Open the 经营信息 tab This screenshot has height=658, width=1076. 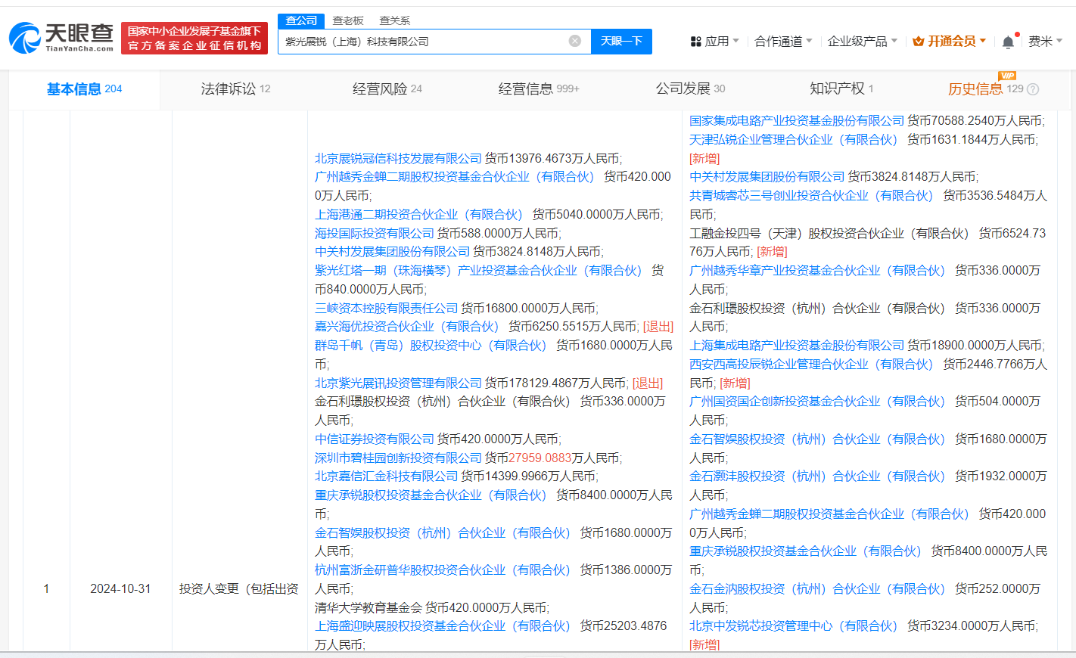(x=539, y=89)
